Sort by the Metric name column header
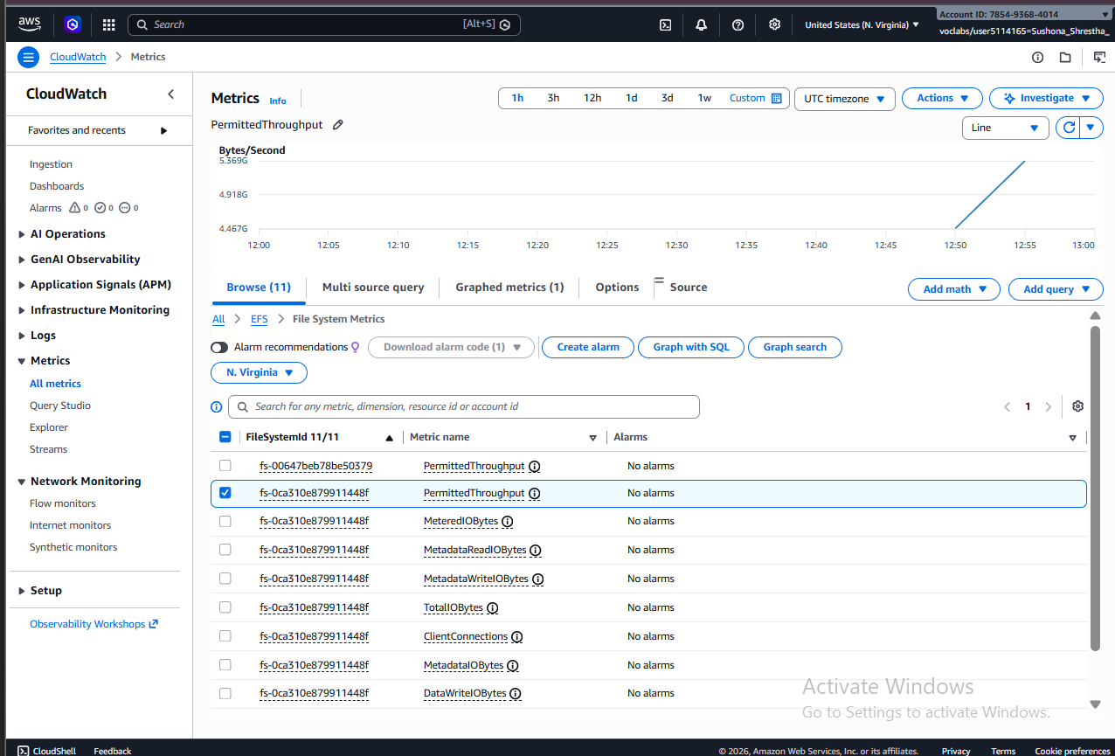This screenshot has width=1115, height=756. pos(440,437)
